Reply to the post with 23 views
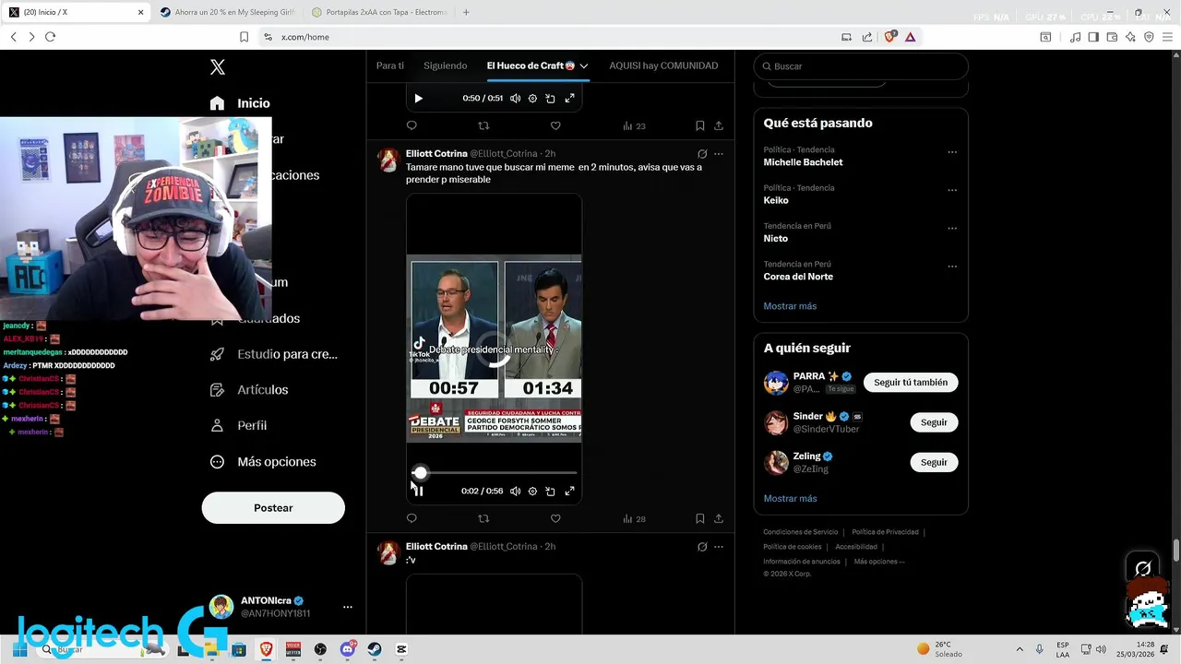The height and width of the screenshot is (664, 1181). click(x=412, y=126)
